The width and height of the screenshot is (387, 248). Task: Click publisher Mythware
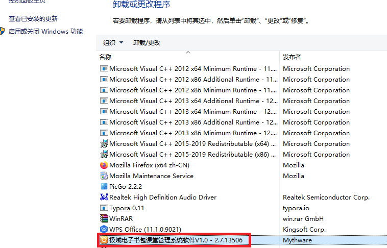(x=297, y=240)
